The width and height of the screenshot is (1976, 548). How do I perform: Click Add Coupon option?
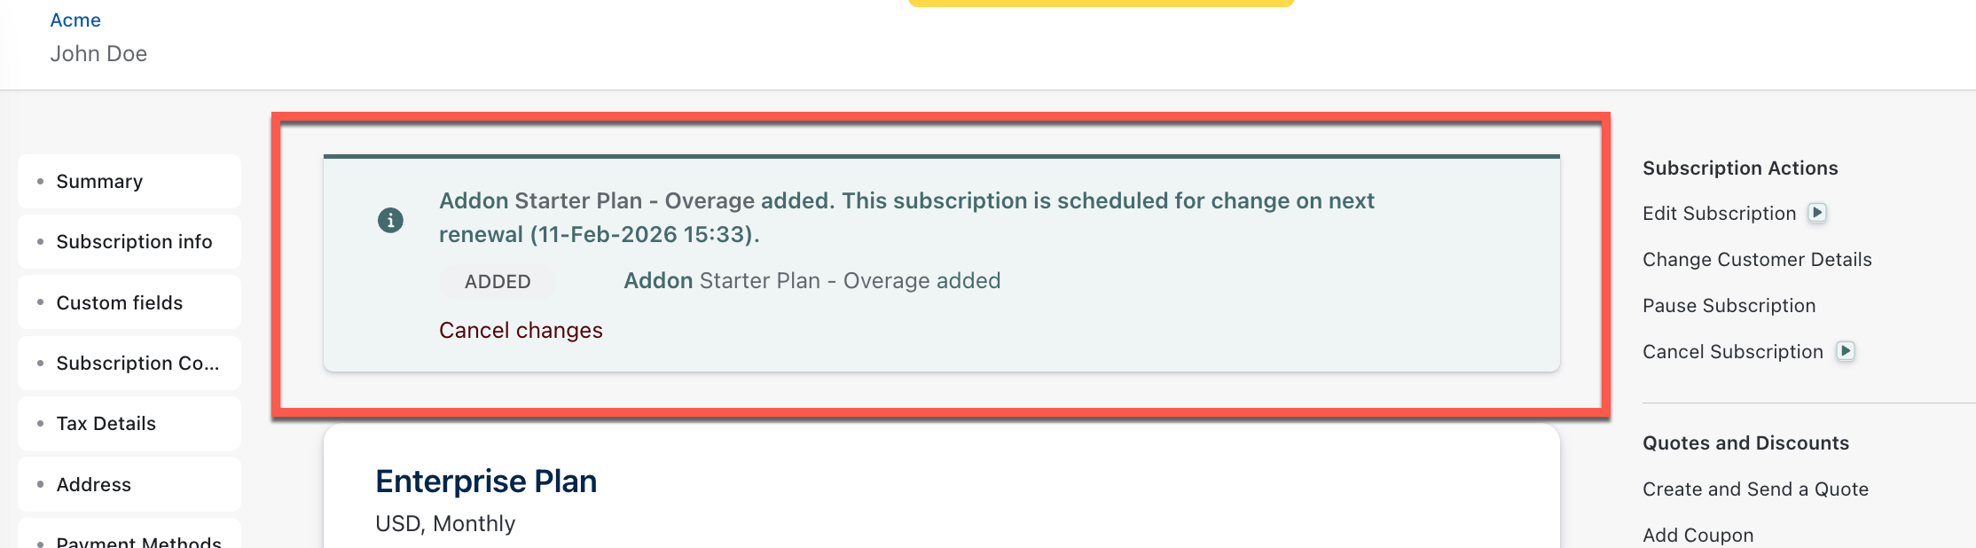[1698, 535]
